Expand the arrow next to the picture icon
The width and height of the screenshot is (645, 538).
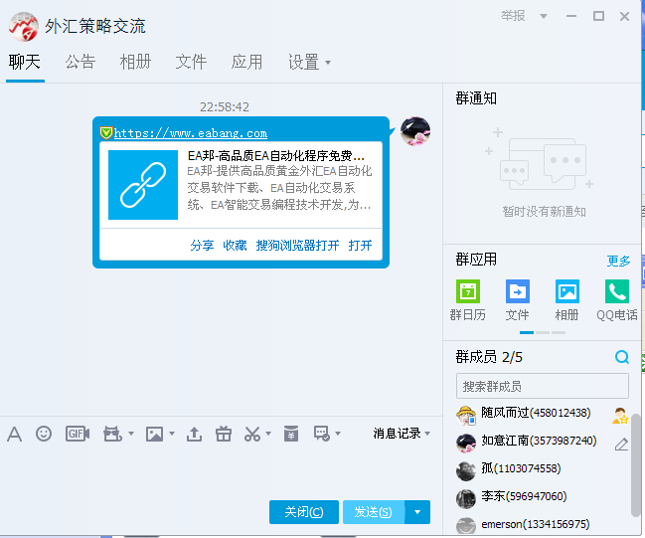172,434
